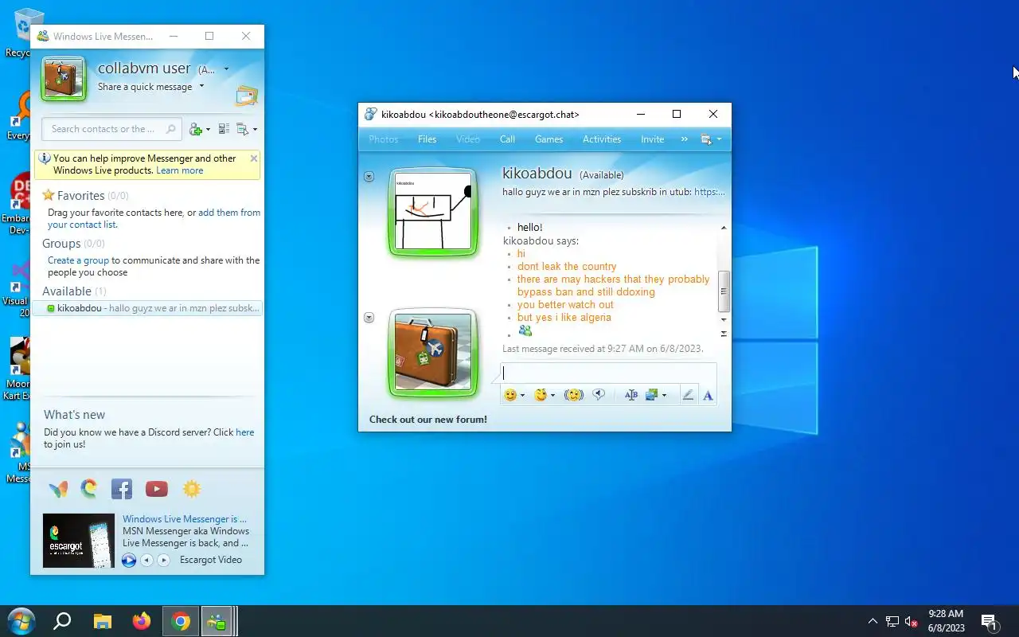The height and width of the screenshot is (637, 1019).
Task: Click the muted volume tray icon
Action: click(x=912, y=622)
